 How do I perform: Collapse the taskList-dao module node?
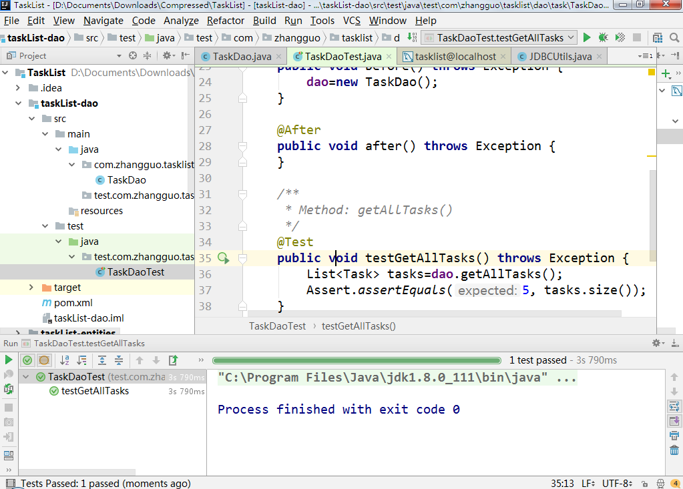(x=18, y=103)
